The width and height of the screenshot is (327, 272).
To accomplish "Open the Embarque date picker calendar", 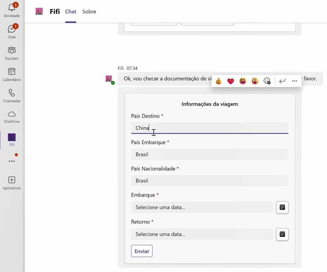I will point(282,207).
